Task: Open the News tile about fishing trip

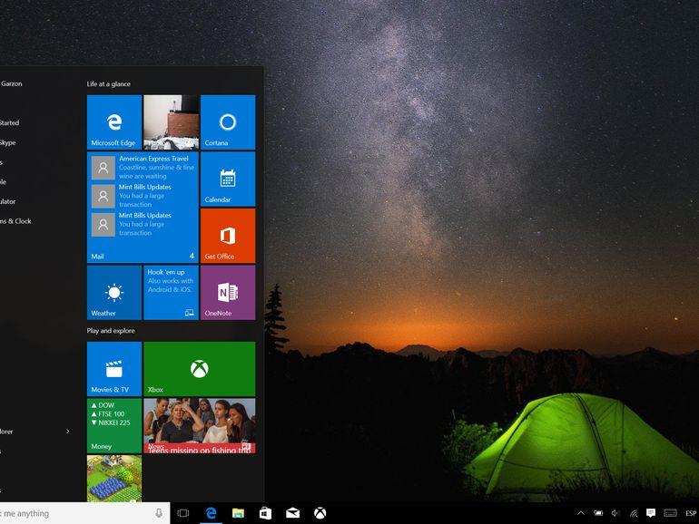Action: coord(199,425)
